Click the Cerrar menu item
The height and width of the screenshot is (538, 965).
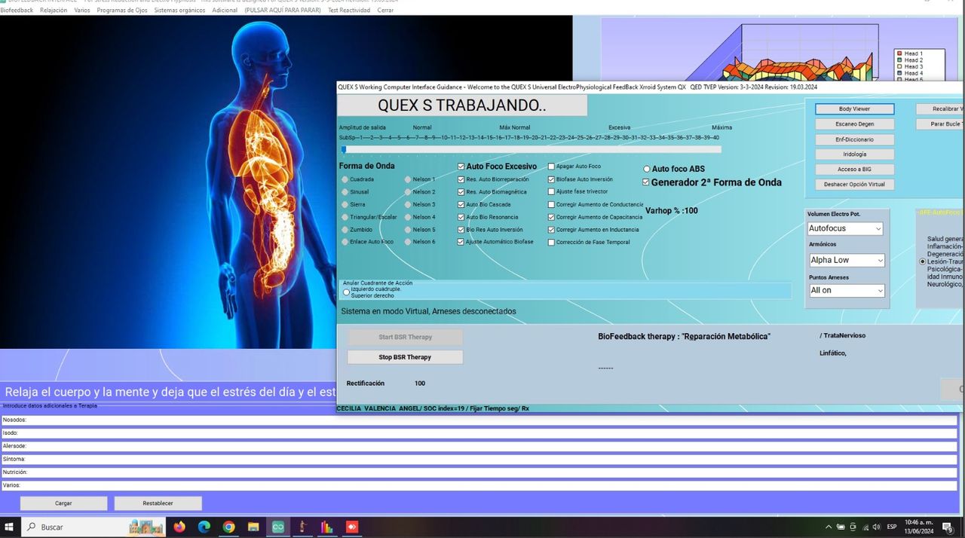pyautogui.click(x=385, y=11)
